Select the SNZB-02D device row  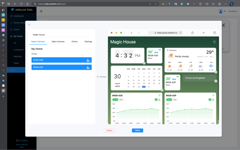pos(61,60)
